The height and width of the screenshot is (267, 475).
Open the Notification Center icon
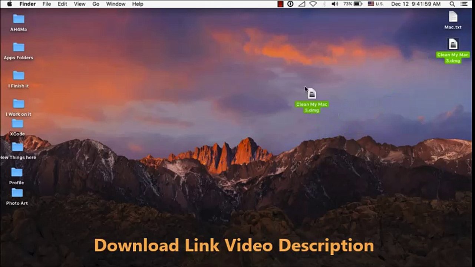[464, 4]
